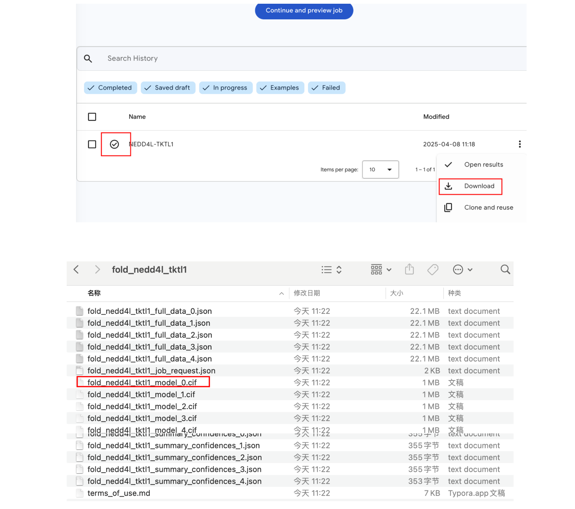Open the three-dot menu for NEDD4L-TKTL1
Screen dimensions: 575x509
point(520,144)
